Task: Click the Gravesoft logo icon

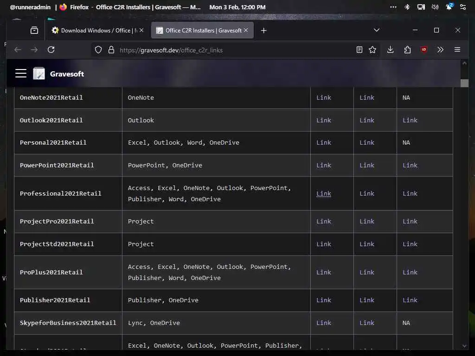Action: [39, 74]
